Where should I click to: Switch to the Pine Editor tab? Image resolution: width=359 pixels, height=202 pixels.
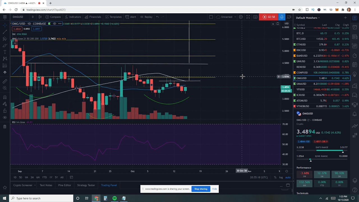click(65, 185)
